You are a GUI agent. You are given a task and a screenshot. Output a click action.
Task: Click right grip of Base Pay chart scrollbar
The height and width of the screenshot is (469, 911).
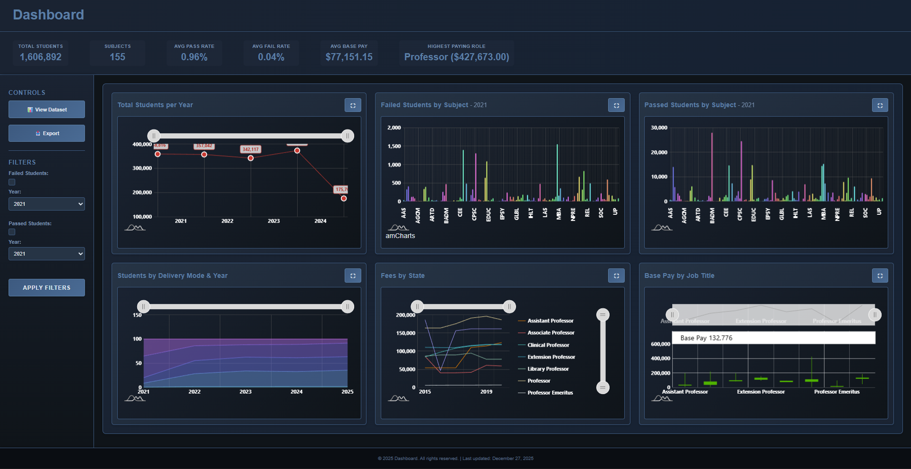(875, 315)
